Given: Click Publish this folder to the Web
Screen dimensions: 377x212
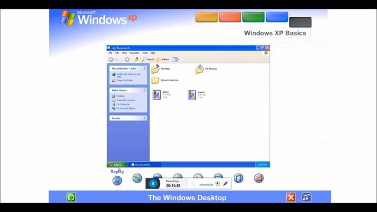Looking at the screenshot, I should coord(126,75).
